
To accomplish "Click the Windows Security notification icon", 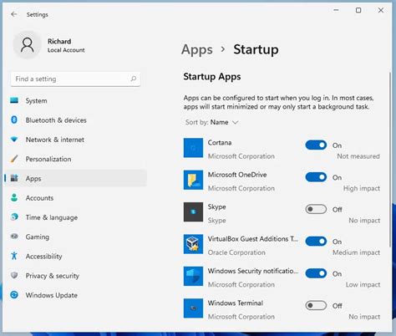I will [193, 276].
